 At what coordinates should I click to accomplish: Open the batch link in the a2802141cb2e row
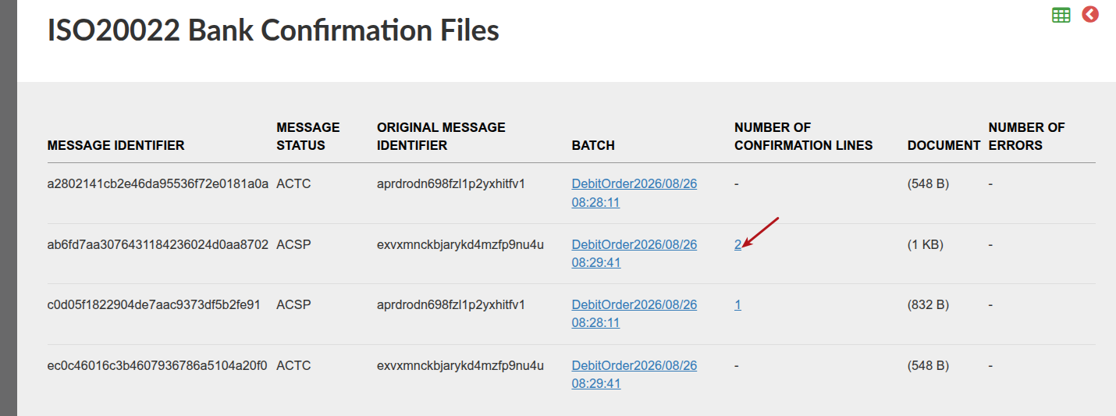pyautogui.click(x=634, y=193)
